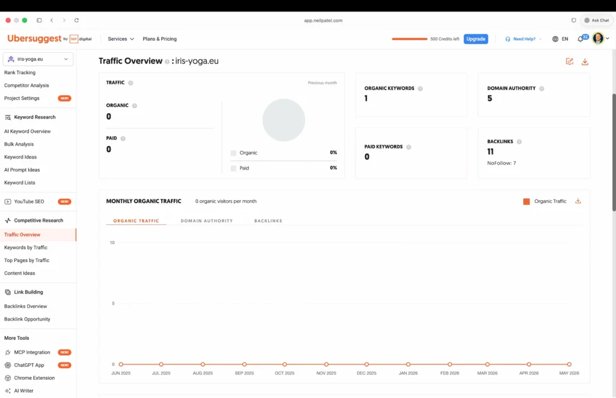Download the Traffic Overview report icon
This screenshot has height=398, width=616.
(585, 61)
